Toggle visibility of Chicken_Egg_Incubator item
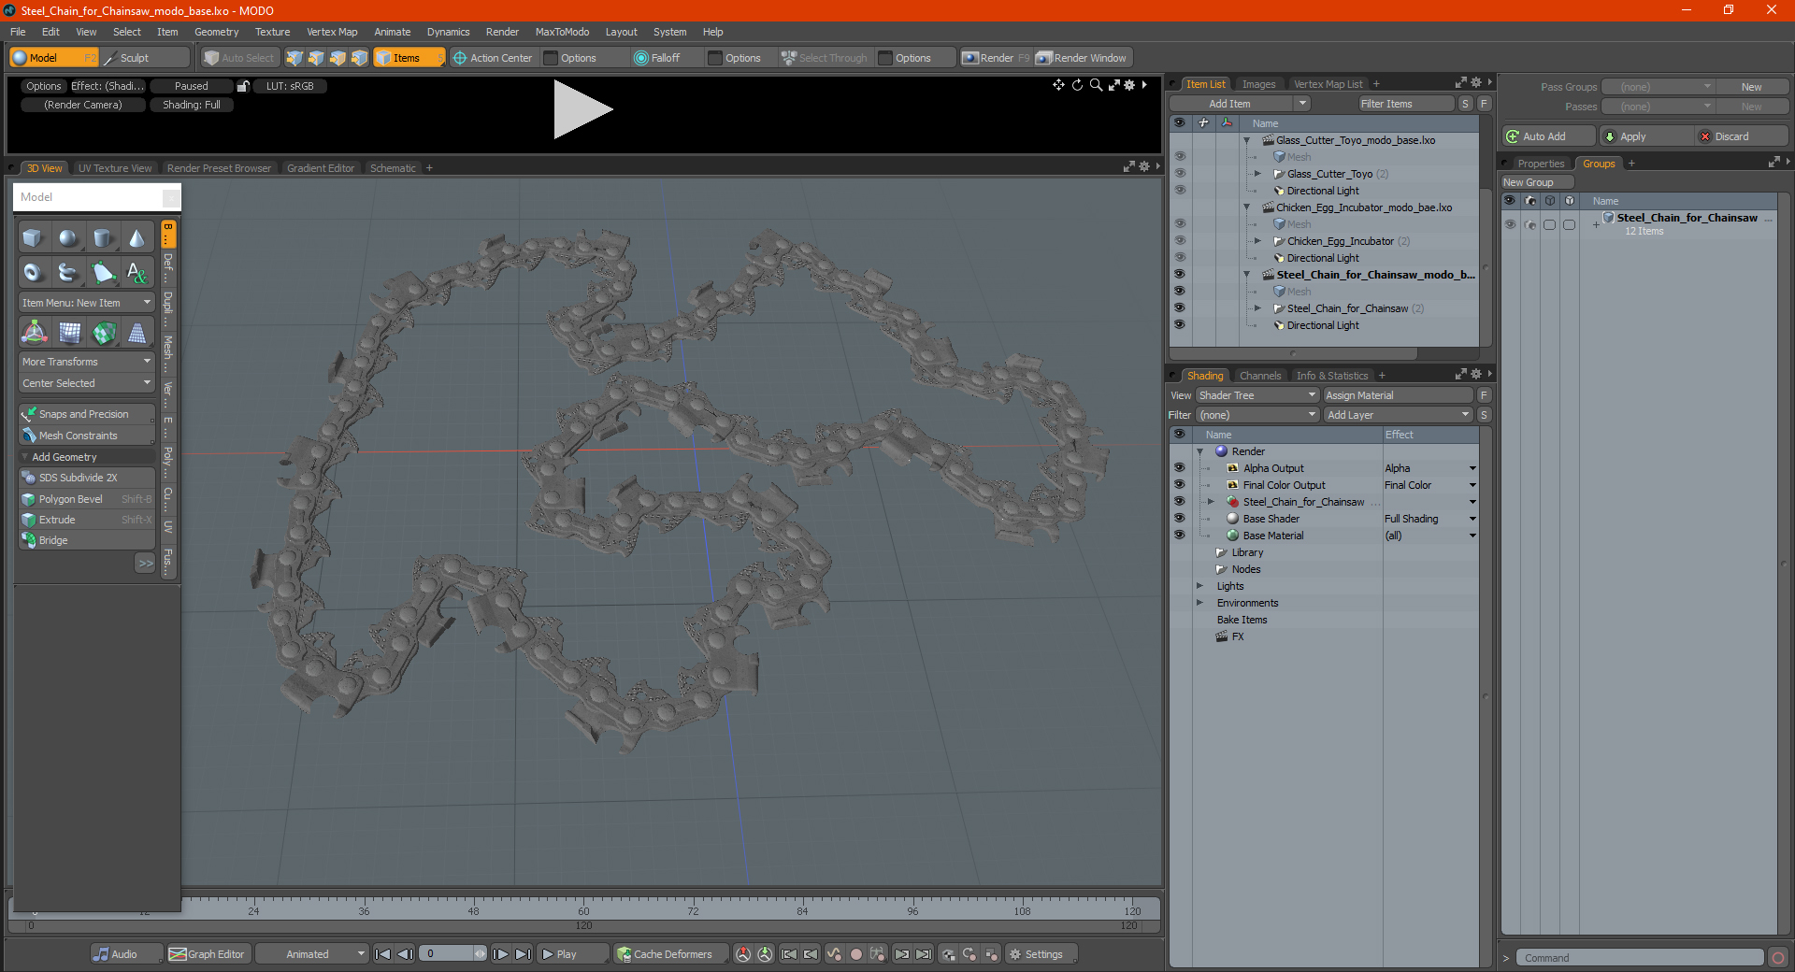This screenshot has height=972, width=1795. pos(1179,241)
